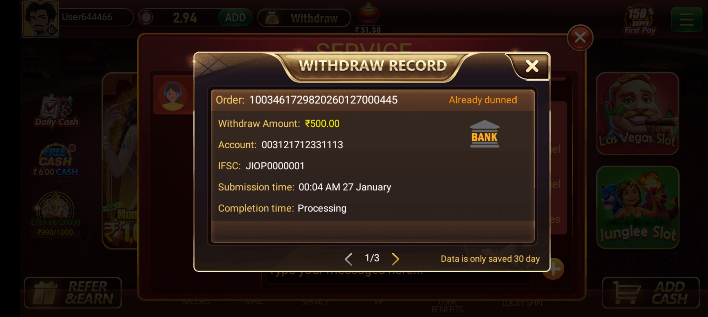Tap the ADD balance button

click(235, 18)
